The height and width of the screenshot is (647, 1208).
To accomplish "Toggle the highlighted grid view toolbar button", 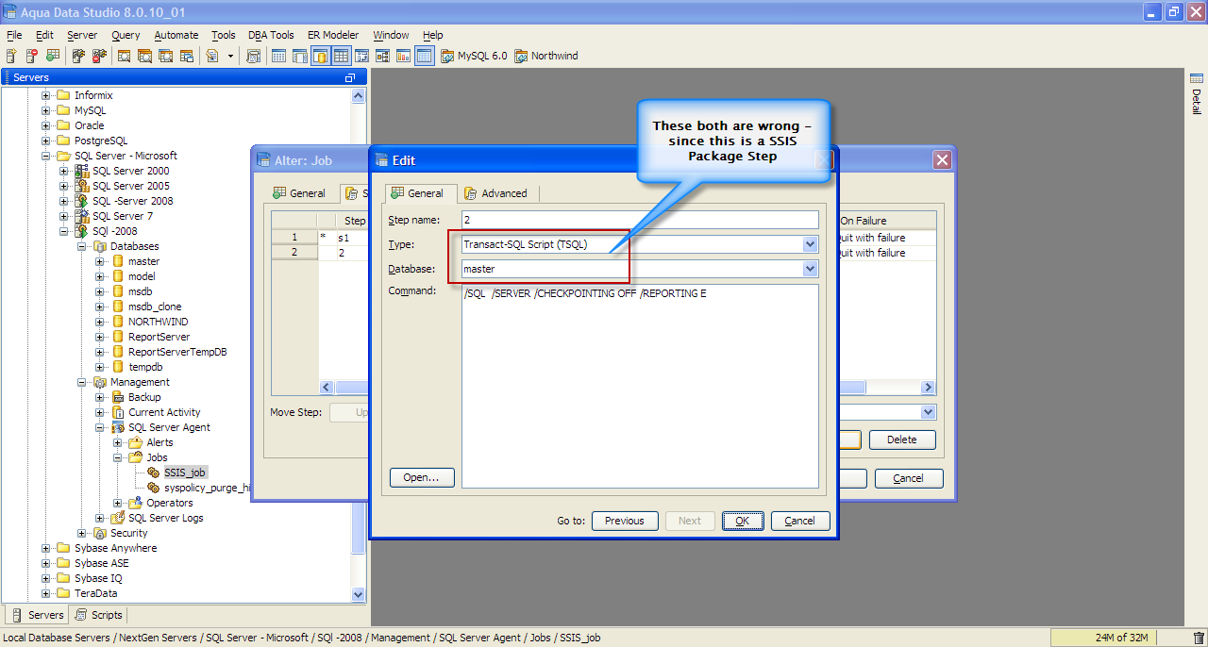I will [x=341, y=56].
